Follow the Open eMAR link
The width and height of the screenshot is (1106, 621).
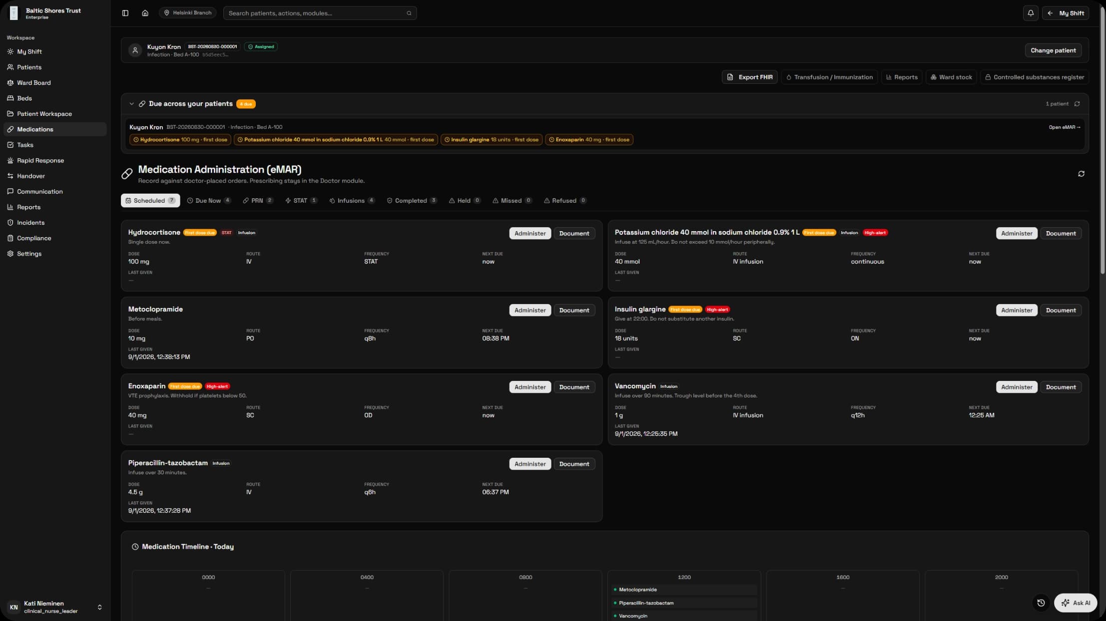(x=1065, y=127)
